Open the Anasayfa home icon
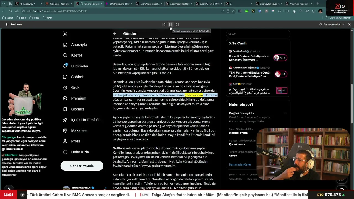Screen dimensions: 354x199 [65, 44]
